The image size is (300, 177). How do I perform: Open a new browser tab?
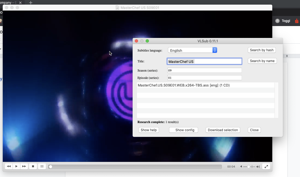point(30,3)
